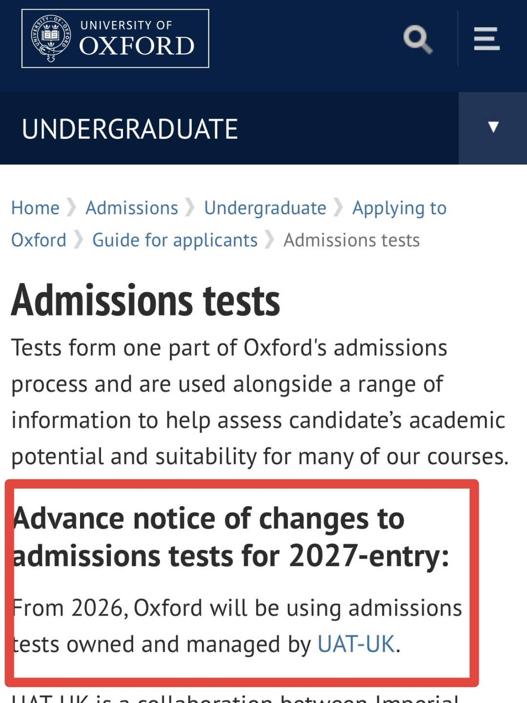Follow the UAT-UK hyperlink
This screenshot has width=527, height=703.
point(356,644)
